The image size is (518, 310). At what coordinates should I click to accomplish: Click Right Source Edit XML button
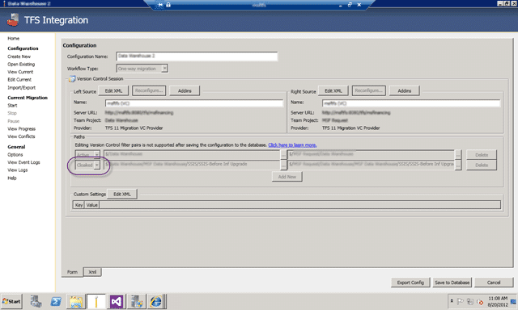(x=333, y=90)
